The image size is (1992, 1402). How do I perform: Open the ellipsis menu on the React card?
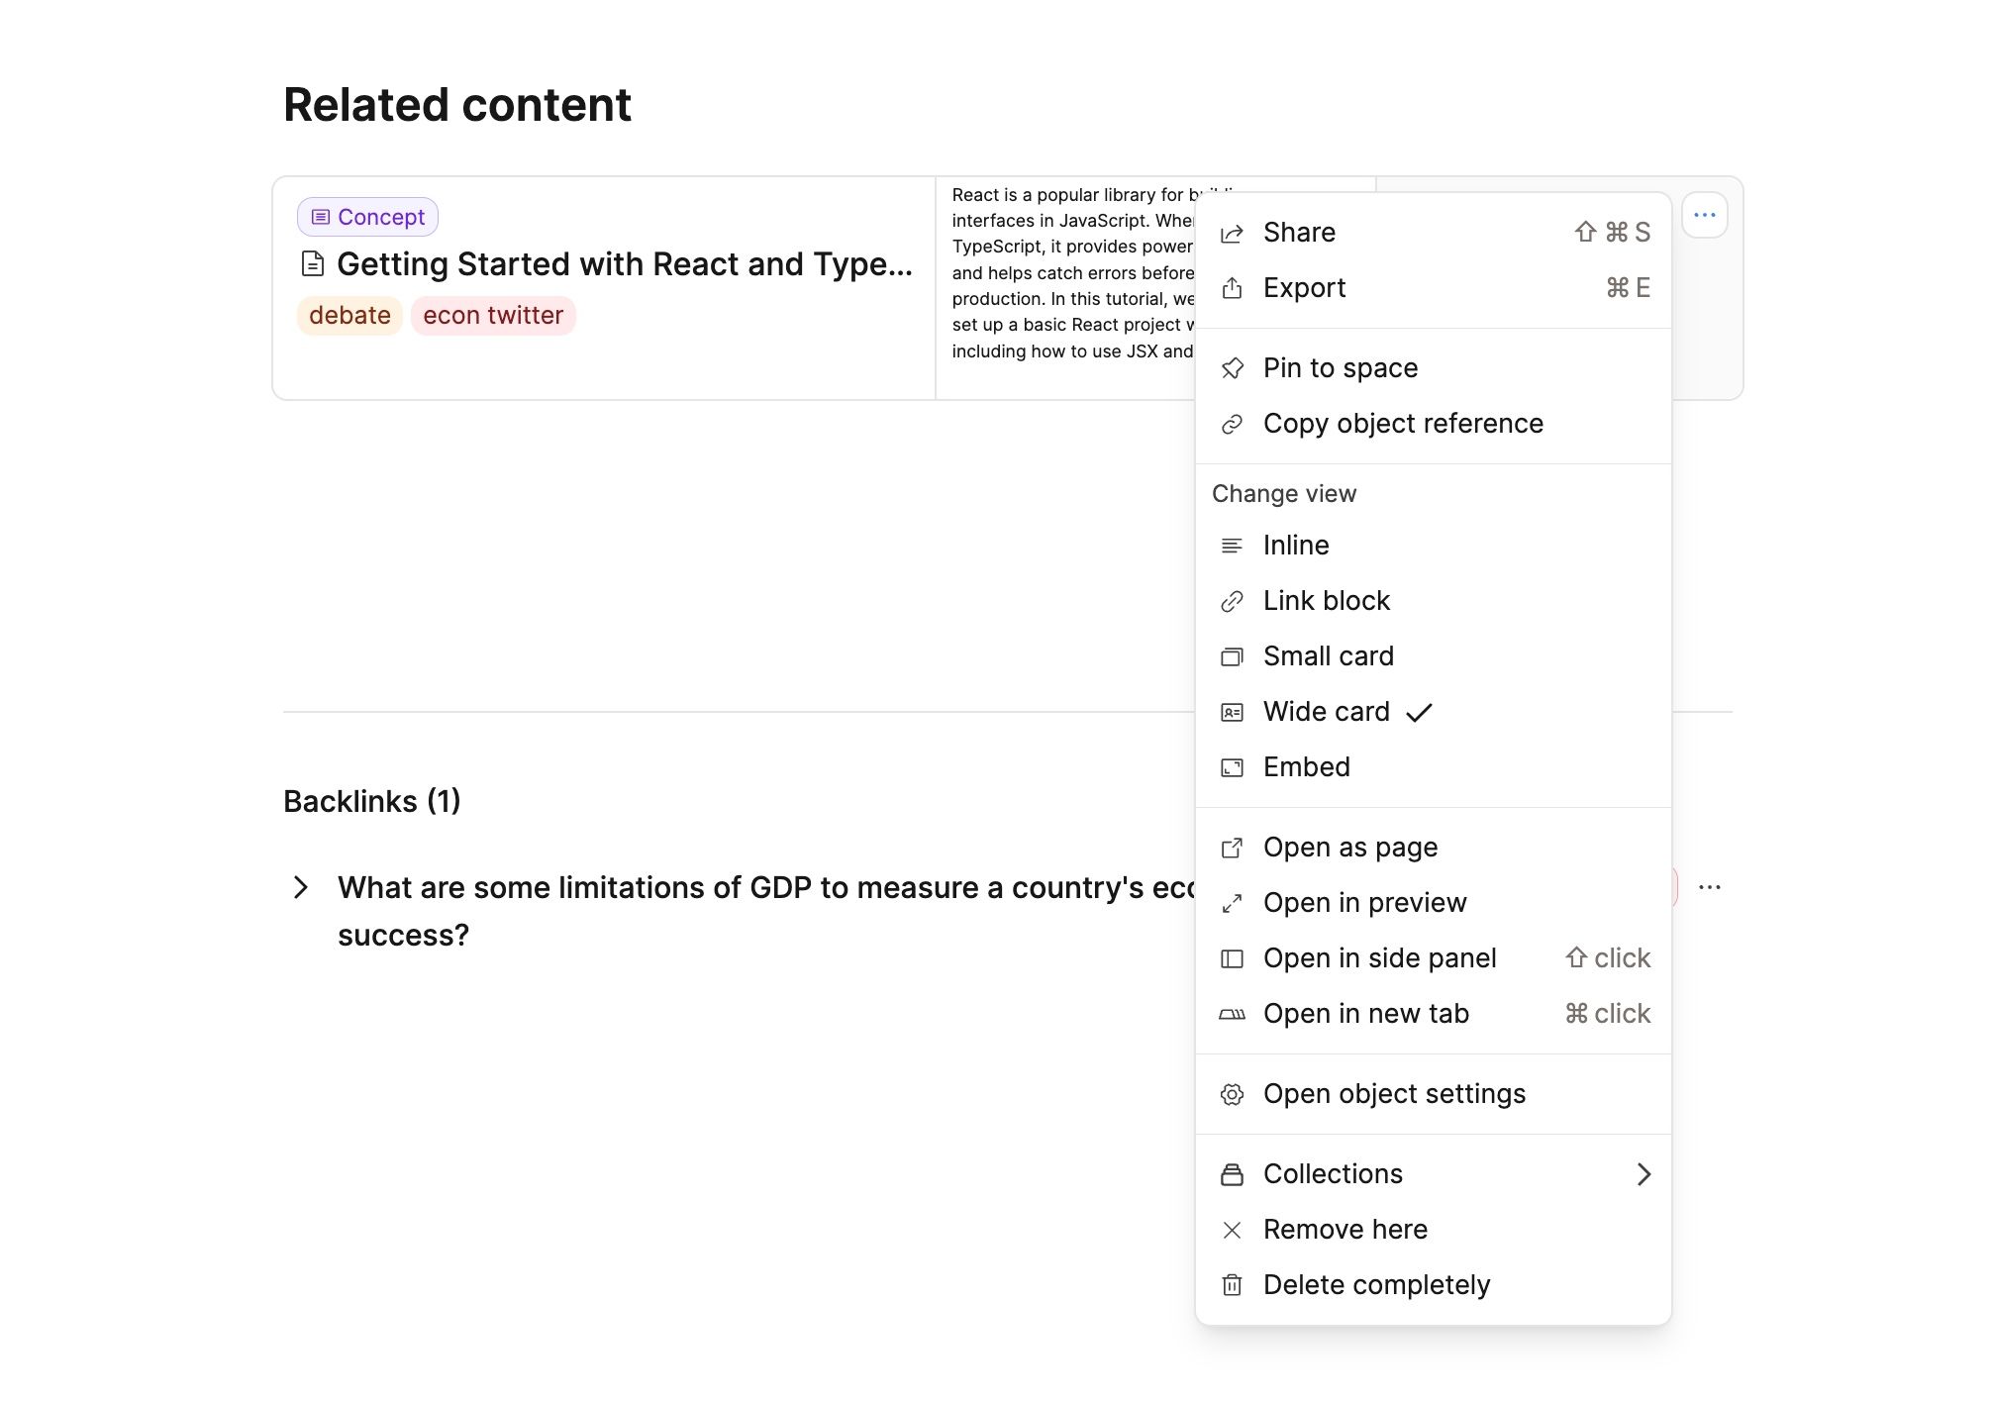pos(1705,214)
